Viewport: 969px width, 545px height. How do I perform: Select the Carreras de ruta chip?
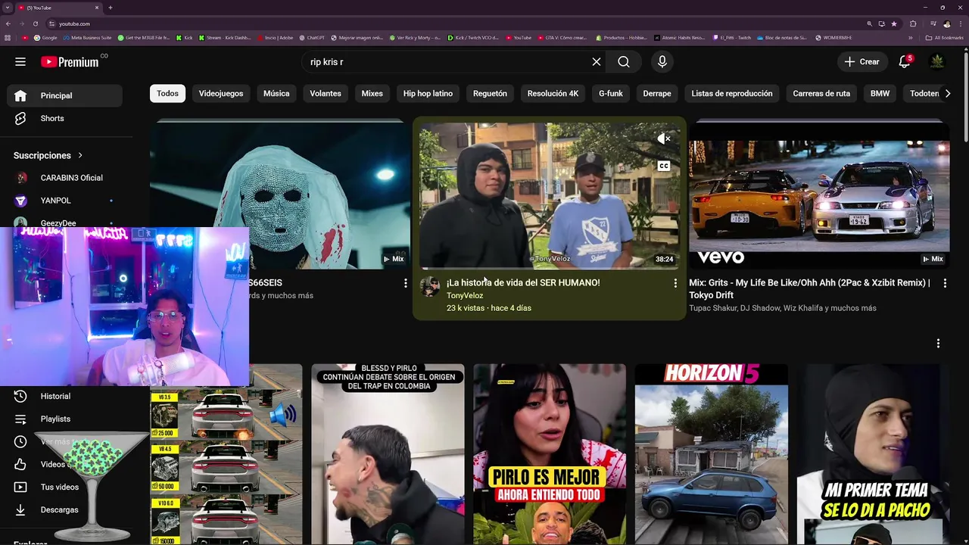(x=821, y=93)
